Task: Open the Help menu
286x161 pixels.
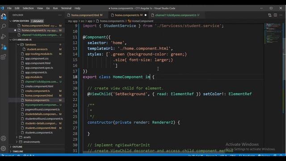Action: click(77, 8)
